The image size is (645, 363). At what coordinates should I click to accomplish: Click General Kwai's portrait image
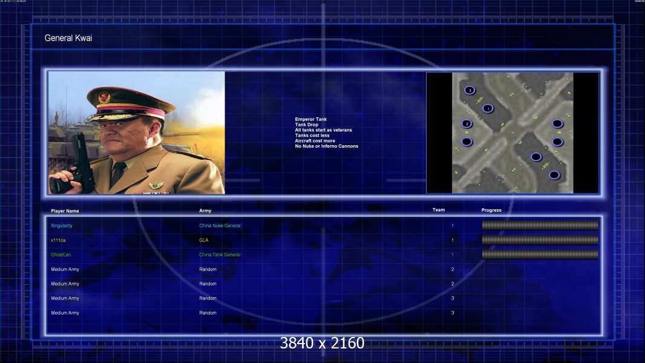(x=137, y=132)
